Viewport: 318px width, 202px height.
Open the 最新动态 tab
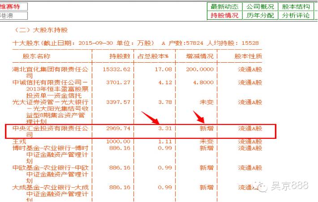(224, 6)
